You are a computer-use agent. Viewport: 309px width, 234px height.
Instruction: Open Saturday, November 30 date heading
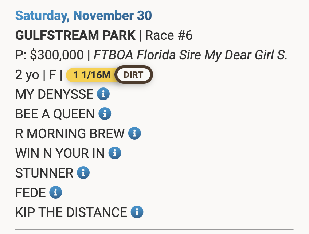pos(83,16)
